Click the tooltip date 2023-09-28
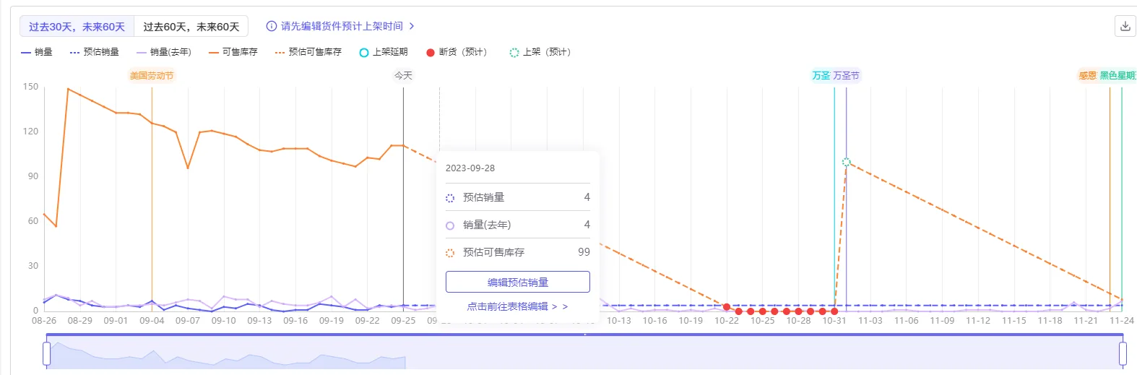 click(470, 168)
